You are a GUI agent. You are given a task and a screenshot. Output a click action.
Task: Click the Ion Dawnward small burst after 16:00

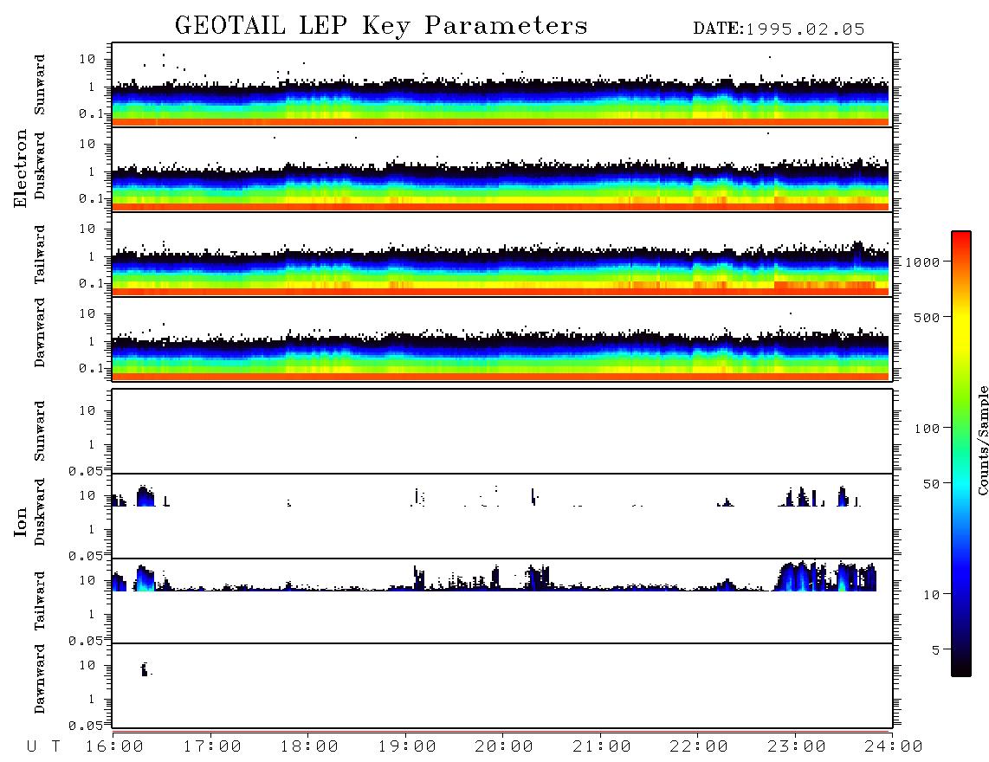click(x=145, y=669)
